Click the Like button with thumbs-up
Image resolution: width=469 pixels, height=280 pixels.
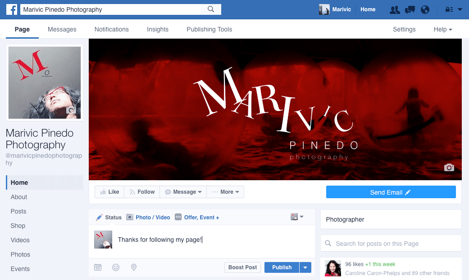109,192
